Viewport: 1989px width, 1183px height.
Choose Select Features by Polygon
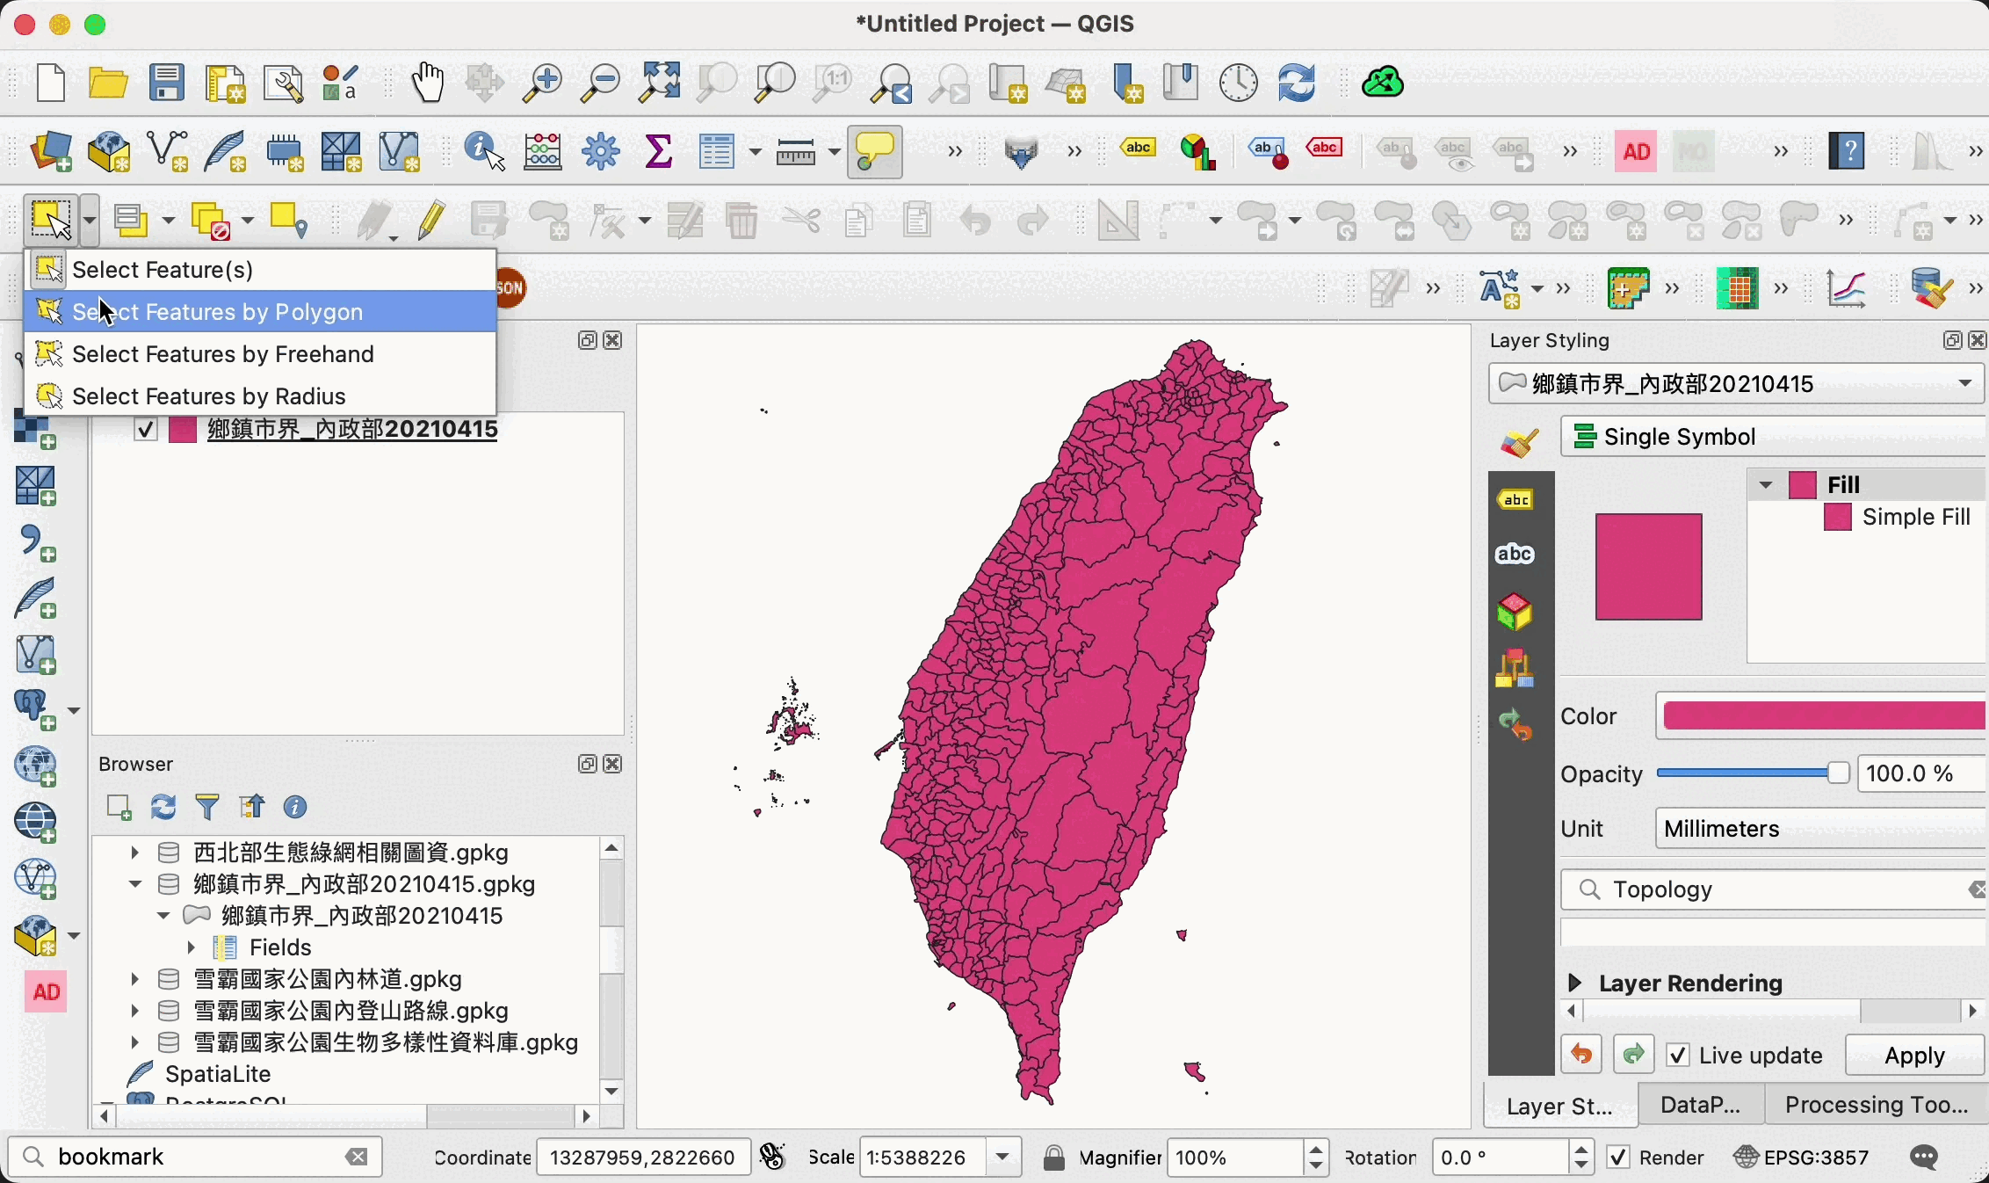click(218, 312)
